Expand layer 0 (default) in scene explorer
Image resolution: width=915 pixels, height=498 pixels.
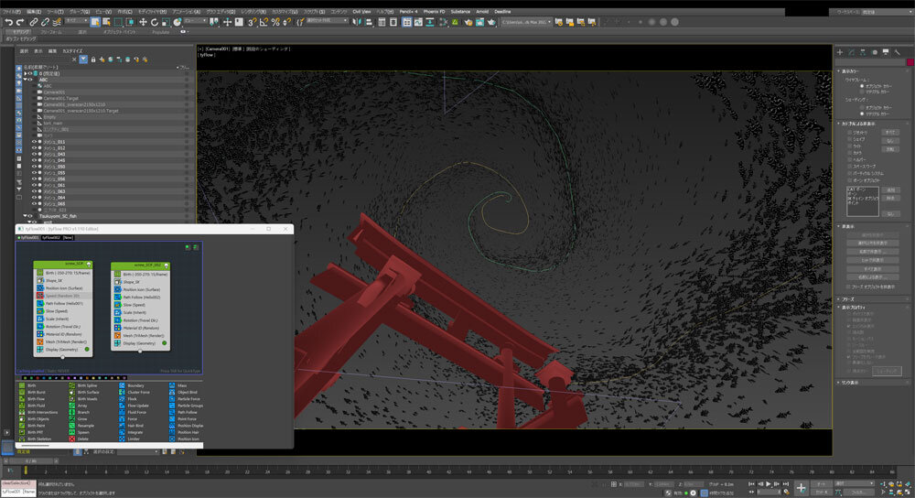(x=27, y=73)
